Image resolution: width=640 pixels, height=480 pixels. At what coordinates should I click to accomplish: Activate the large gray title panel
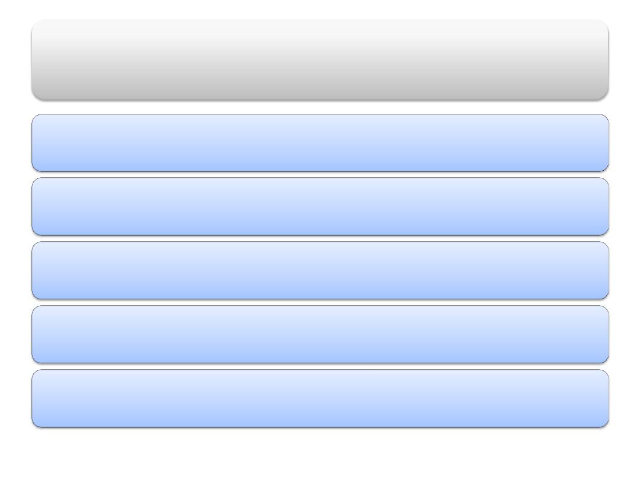coord(320,59)
